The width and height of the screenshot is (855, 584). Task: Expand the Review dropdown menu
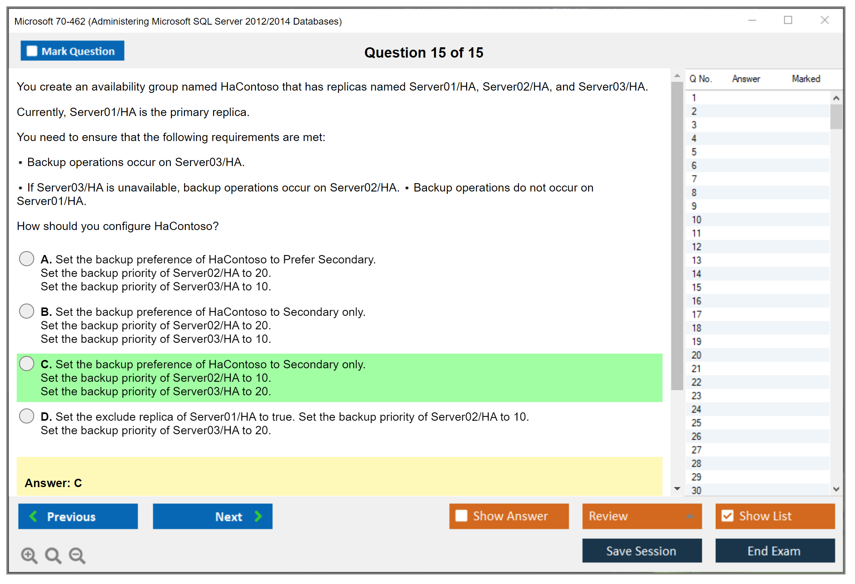pyautogui.click(x=690, y=516)
